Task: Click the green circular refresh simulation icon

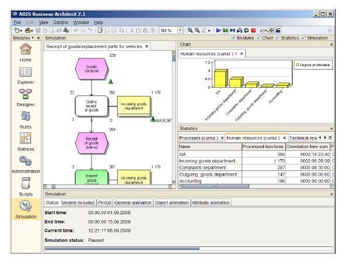Action: pos(246,30)
